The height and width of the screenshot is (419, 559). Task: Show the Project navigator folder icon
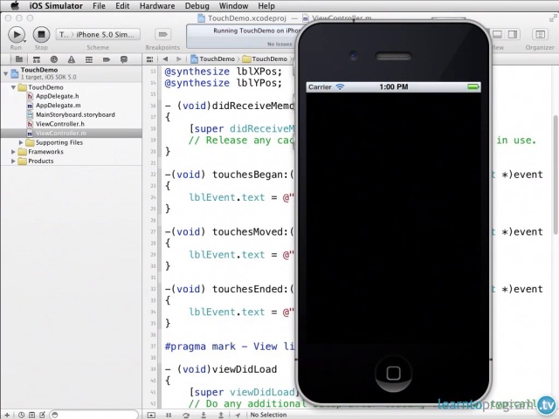click(x=19, y=59)
